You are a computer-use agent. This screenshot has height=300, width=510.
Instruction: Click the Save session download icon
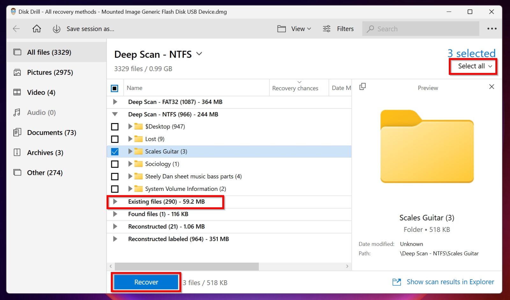pyautogui.click(x=56, y=29)
